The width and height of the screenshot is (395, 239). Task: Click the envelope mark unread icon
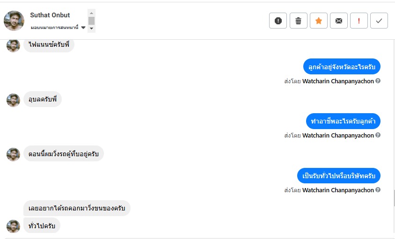339,21
